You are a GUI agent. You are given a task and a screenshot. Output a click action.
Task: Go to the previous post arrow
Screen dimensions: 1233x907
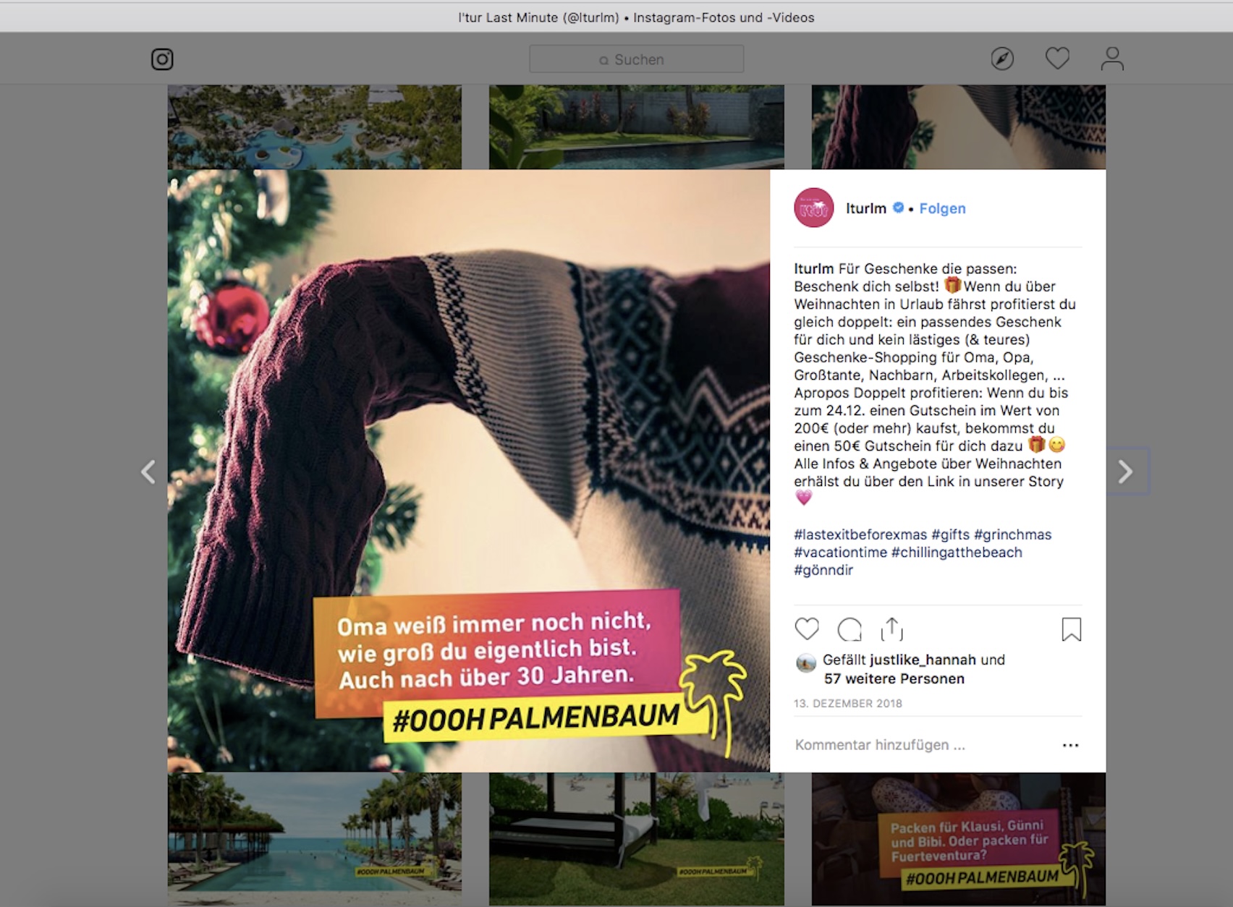(148, 472)
